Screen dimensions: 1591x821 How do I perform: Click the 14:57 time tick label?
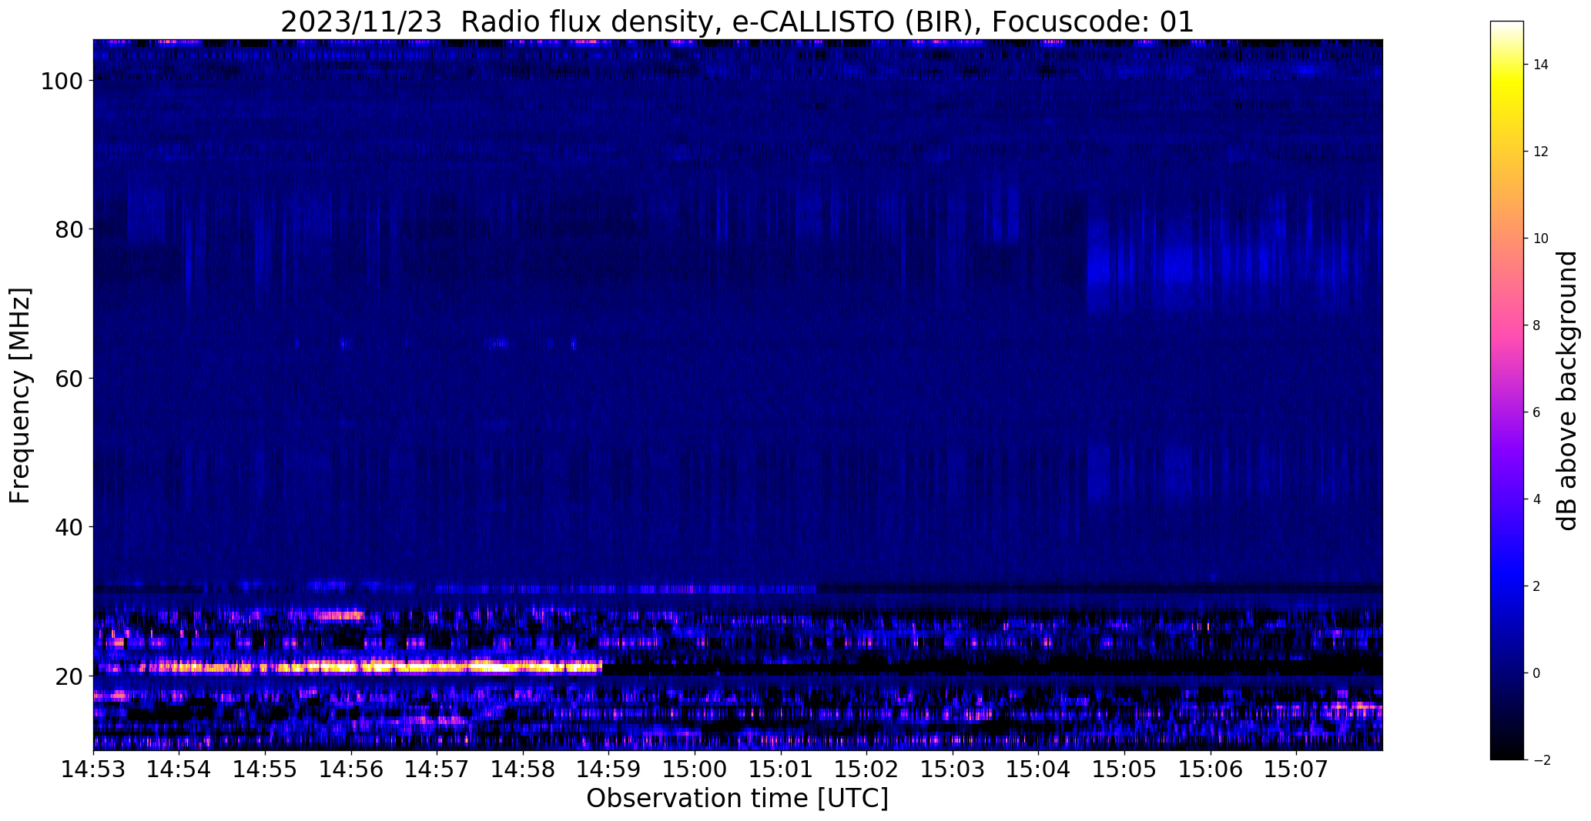[437, 770]
